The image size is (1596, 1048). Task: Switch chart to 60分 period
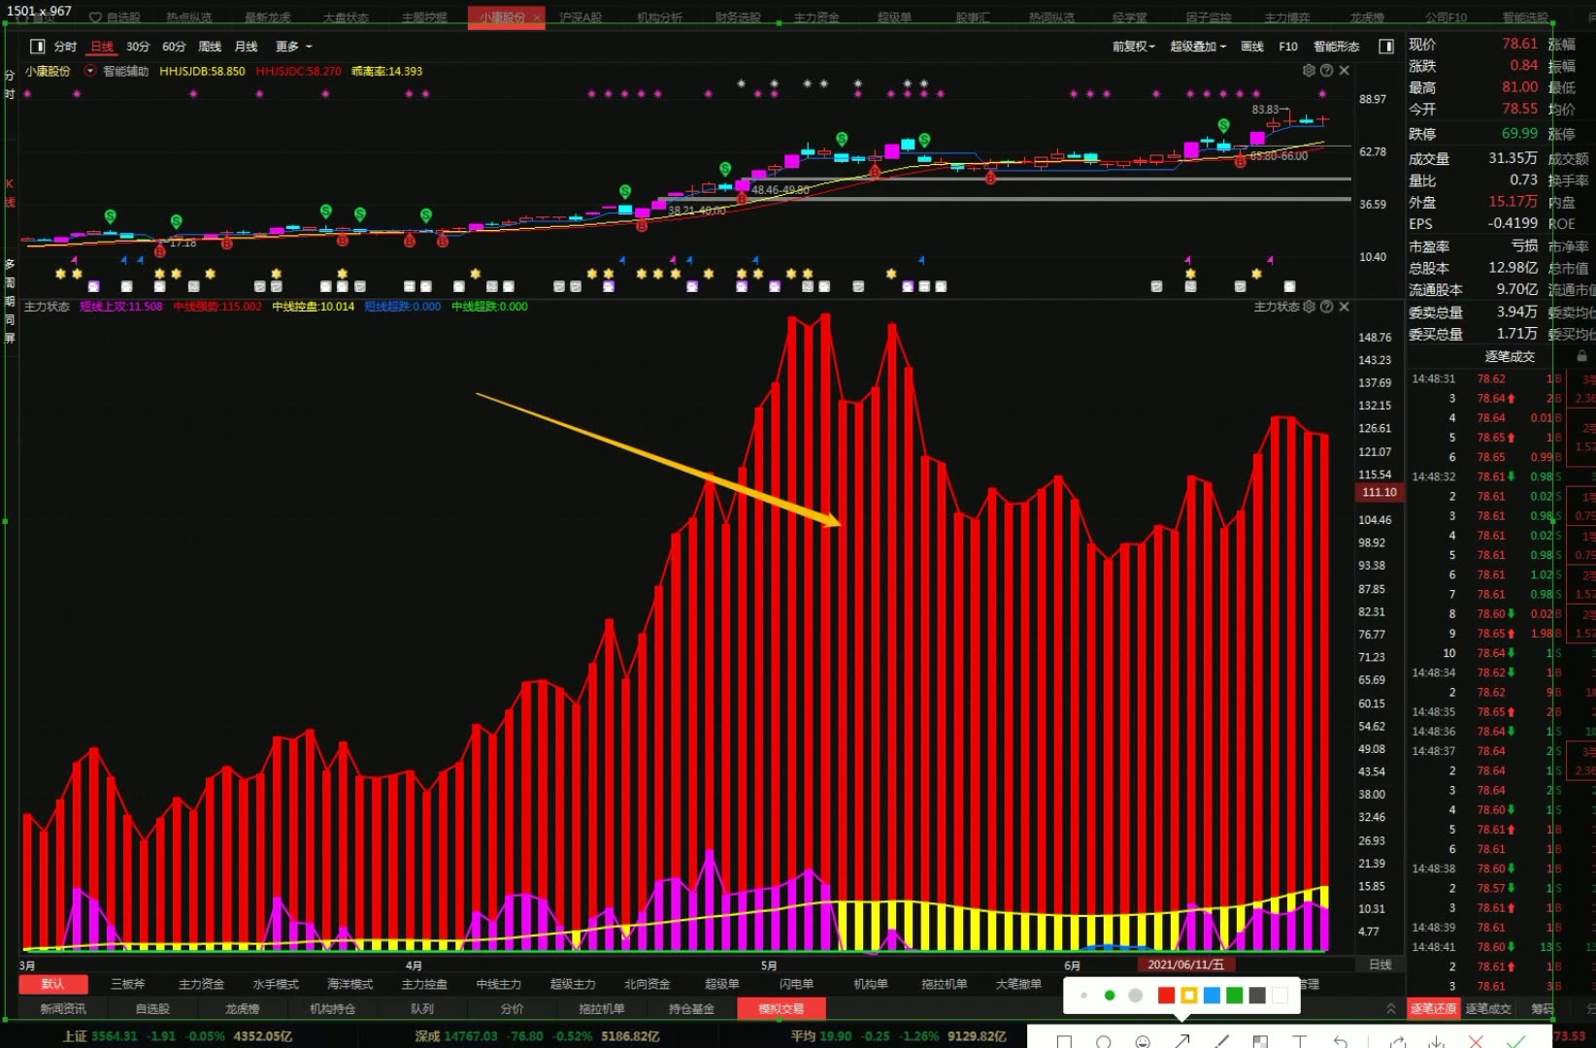click(x=174, y=47)
